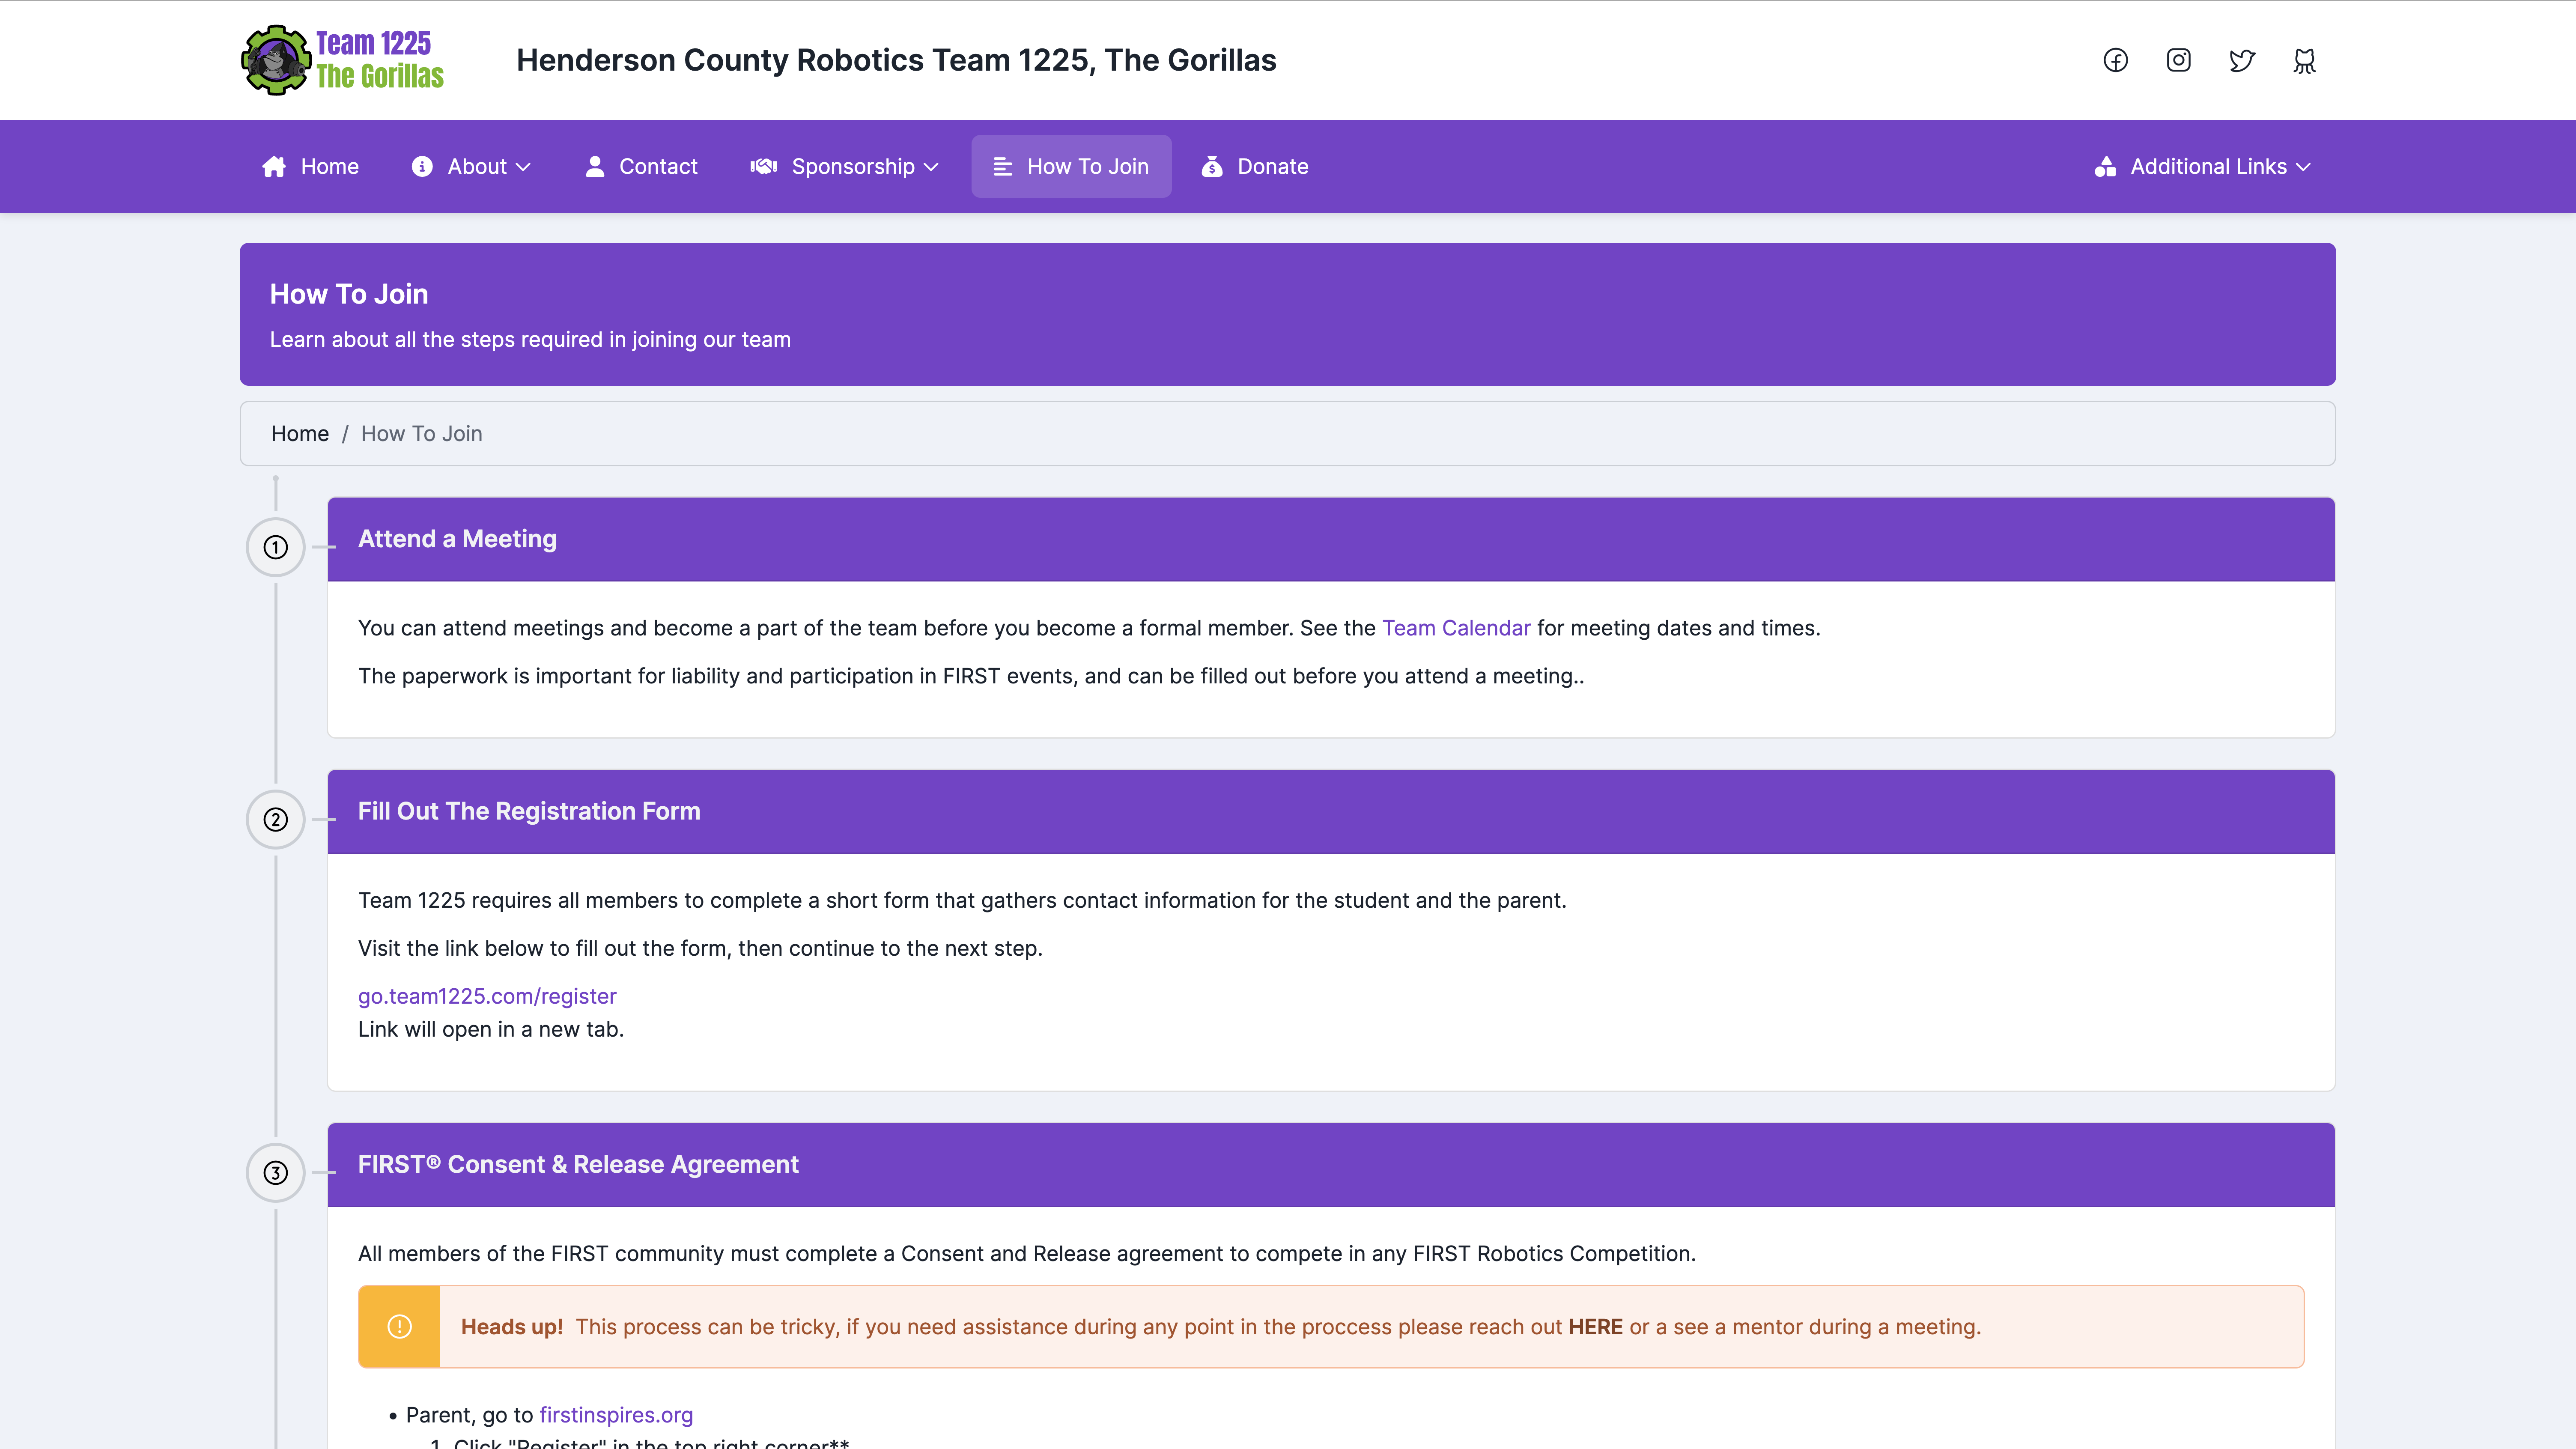The height and width of the screenshot is (1449, 2576).
Task: Click 'Learn about all the steps required' subtitle
Action: point(530,339)
